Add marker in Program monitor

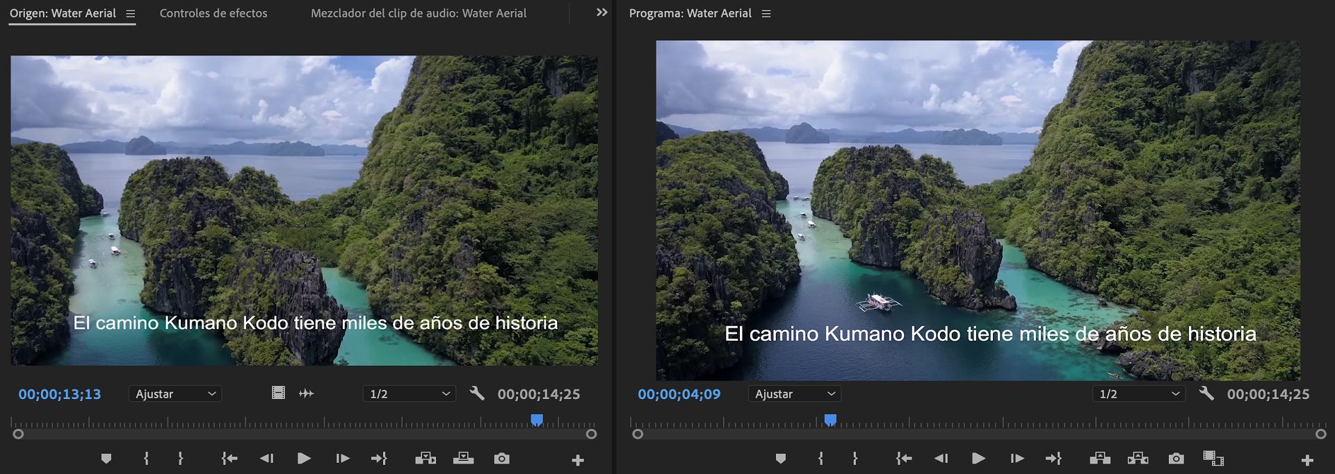tap(781, 459)
